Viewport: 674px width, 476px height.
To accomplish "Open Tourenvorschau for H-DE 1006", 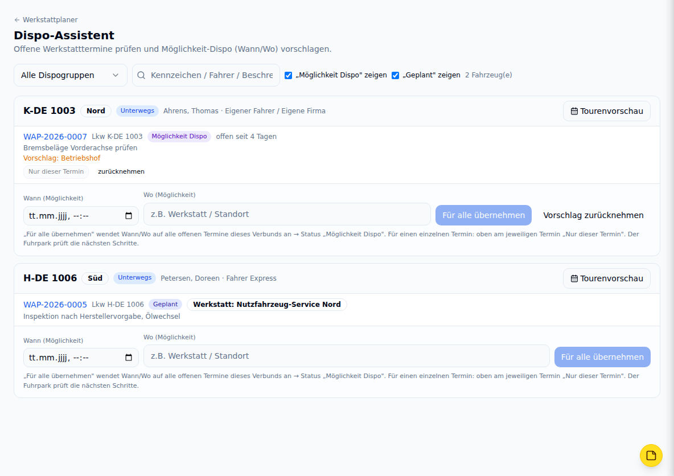I will click(x=606, y=278).
